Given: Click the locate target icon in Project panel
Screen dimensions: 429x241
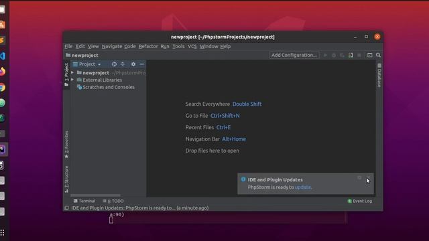Looking at the screenshot, I should pyautogui.click(x=114, y=64).
